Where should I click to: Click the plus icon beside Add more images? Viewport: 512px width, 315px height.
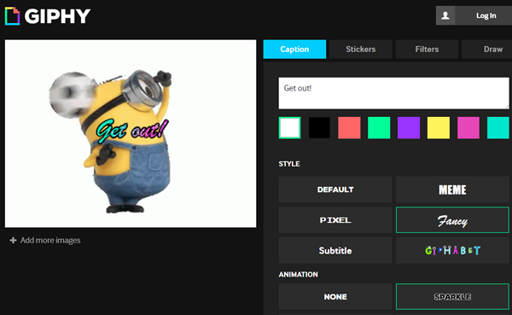(x=13, y=240)
